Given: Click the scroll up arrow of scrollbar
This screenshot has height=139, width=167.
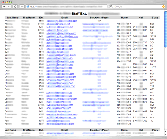Looking at the screenshot, I should 165,131.
